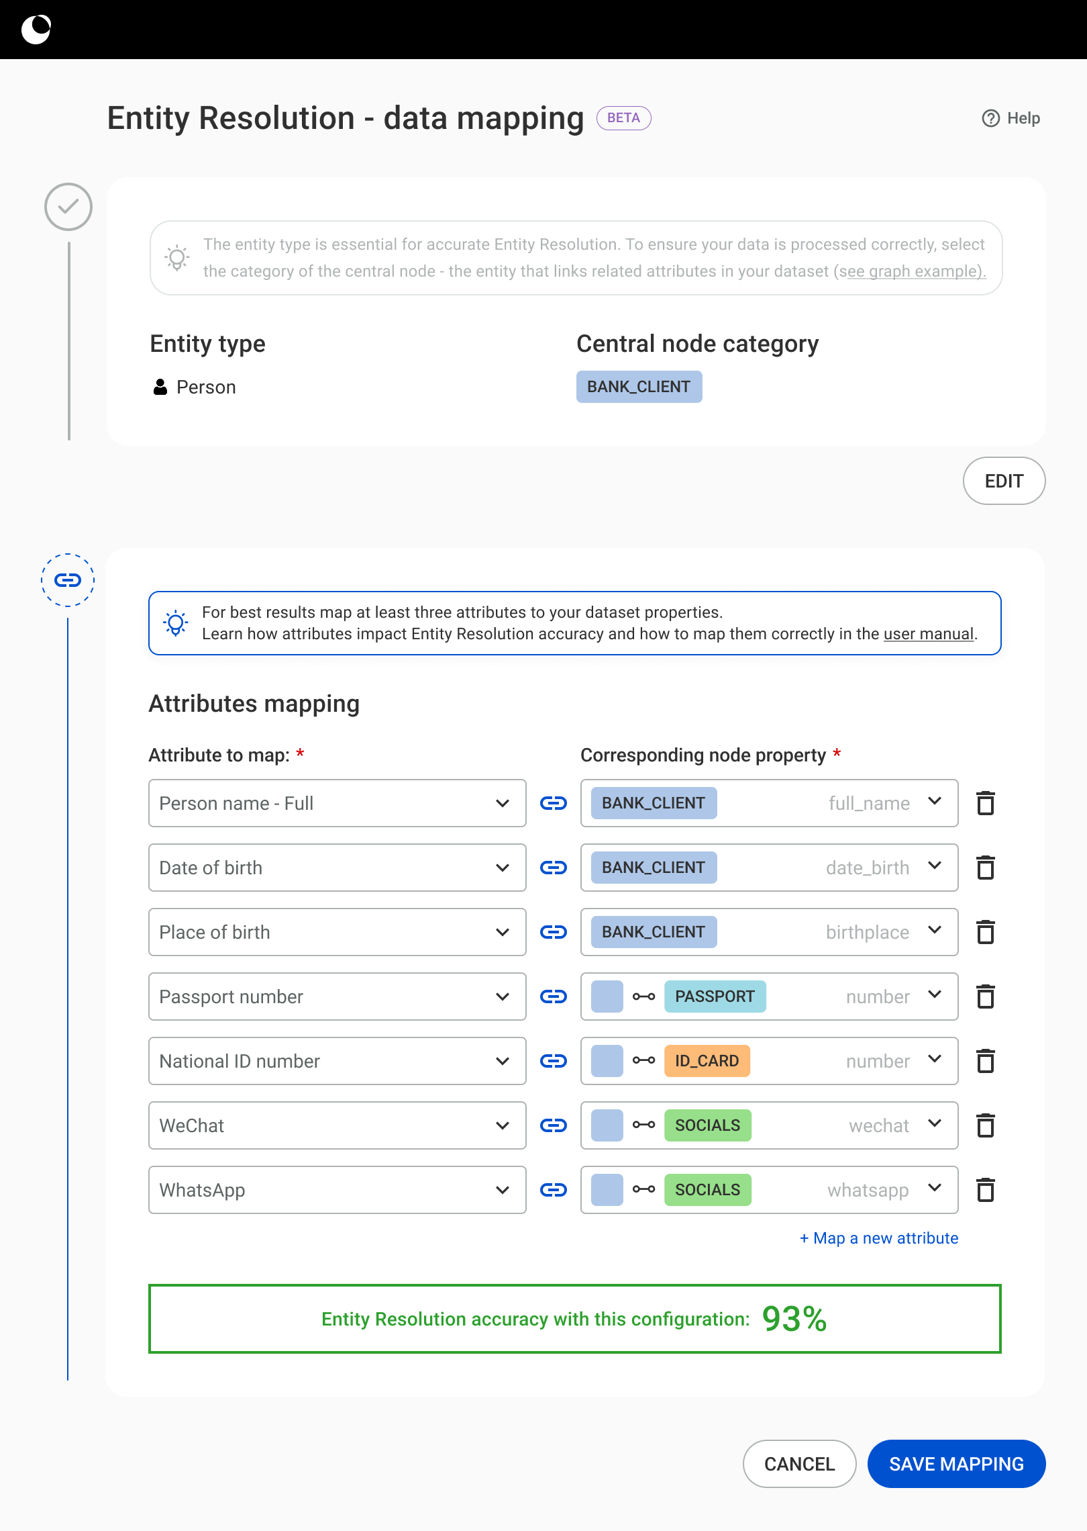
Task: Open the 'Passport number' attribute dropdown
Action: point(337,996)
